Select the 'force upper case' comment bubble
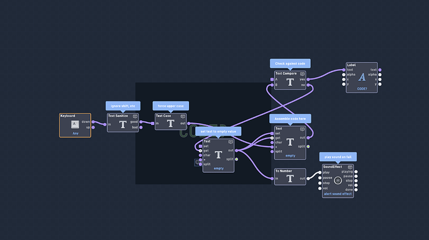429x240 pixels. (171, 106)
